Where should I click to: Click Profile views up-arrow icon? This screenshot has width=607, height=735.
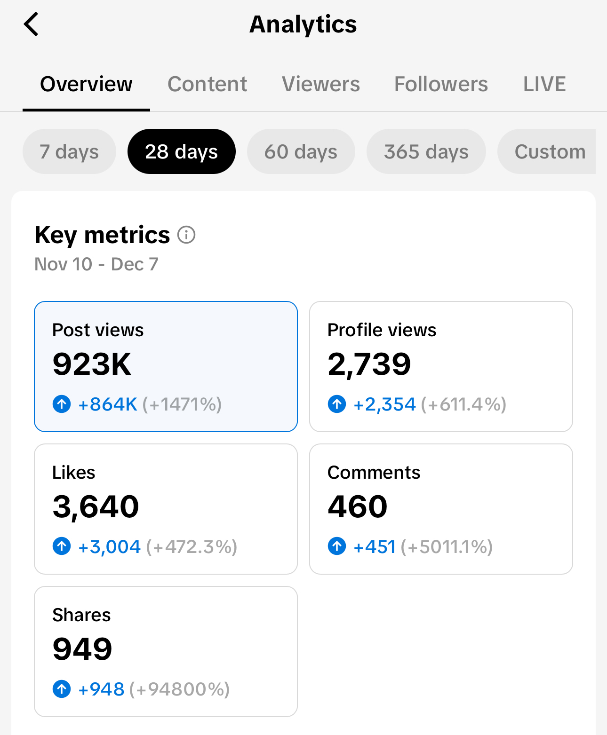click(337, 404)
